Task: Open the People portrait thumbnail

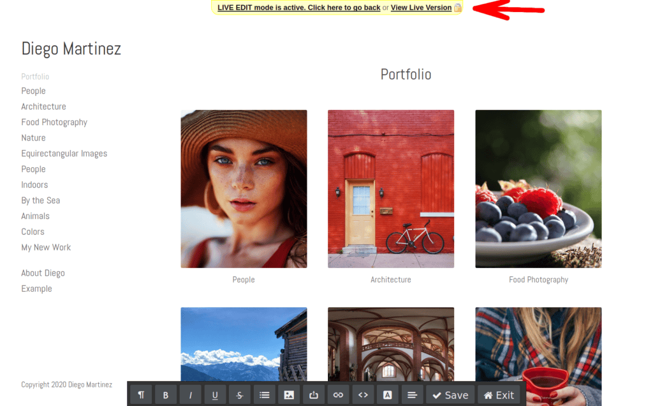Action: (x=244, y=188)
